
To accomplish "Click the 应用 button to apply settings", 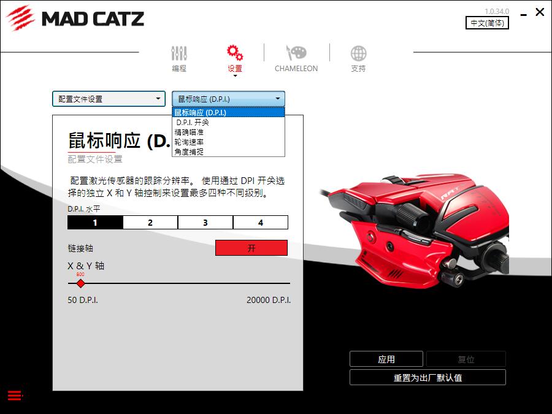I will pyautogui.click(x=386, y=359).
